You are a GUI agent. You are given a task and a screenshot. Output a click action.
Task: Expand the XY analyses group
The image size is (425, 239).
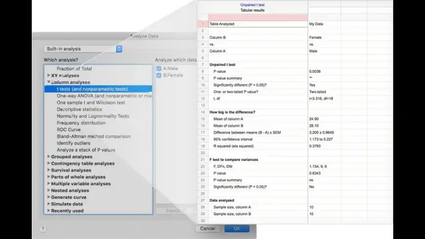tap(48, 75)
